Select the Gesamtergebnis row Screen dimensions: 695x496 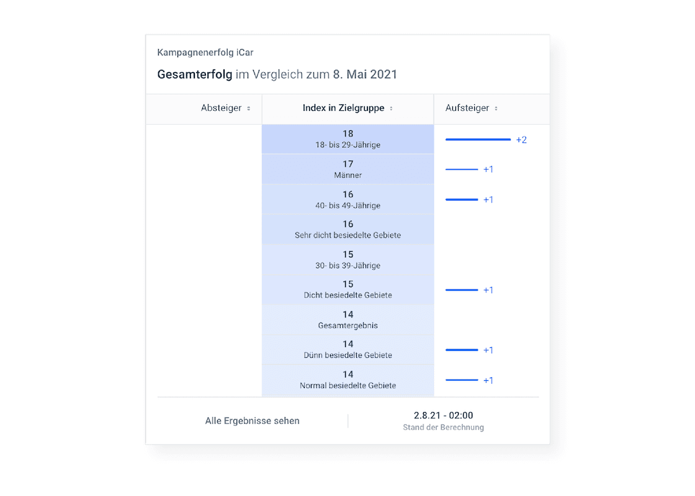[347, 320]
